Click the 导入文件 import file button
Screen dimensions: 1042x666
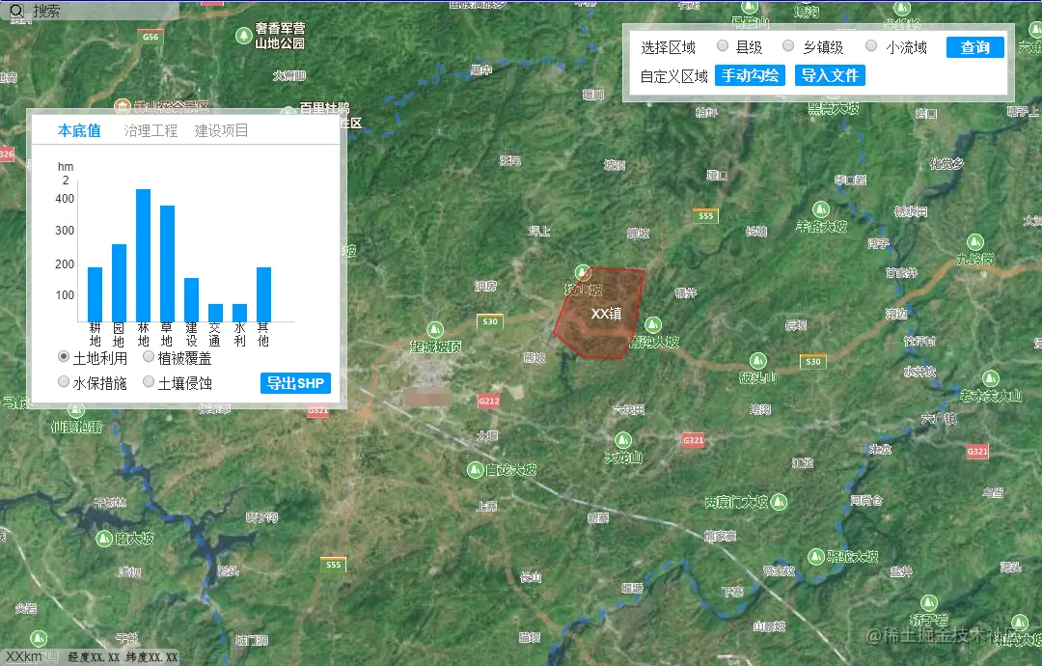830,75
